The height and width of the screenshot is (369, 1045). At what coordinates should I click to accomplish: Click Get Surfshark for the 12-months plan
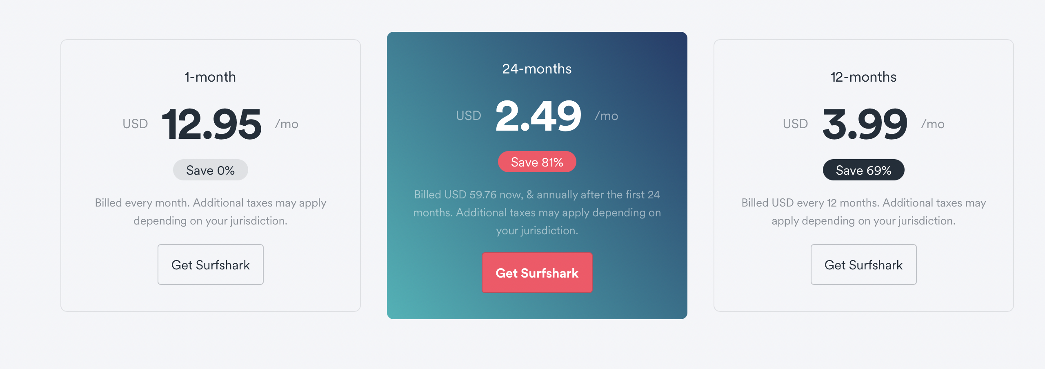tap(864, 265)
